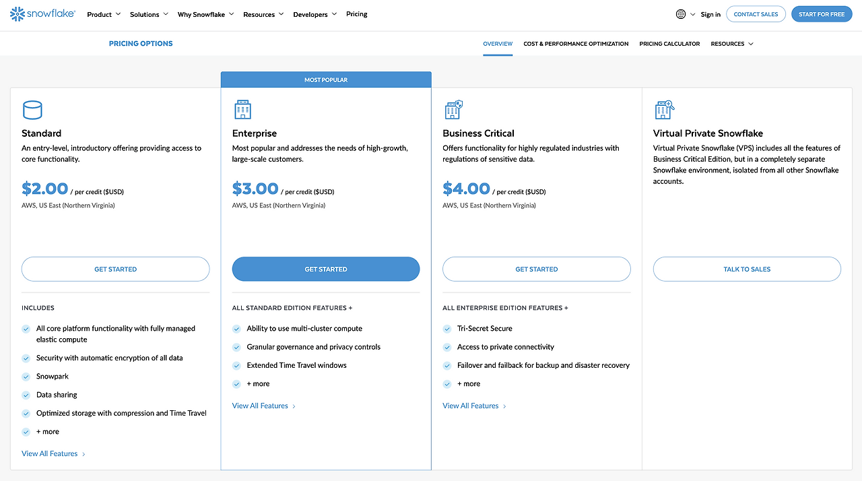Click checkmark beside Granular governance and privacy controls
This screenshot has height=481, width=862.
click(x=236, y=348)
